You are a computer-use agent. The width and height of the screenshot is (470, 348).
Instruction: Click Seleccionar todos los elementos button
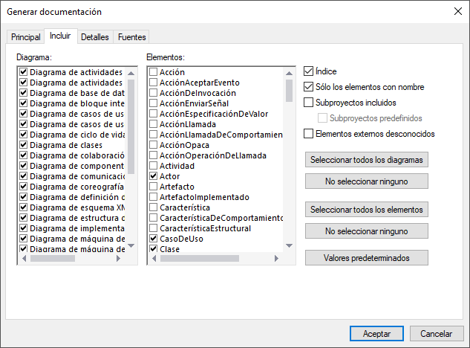coord(367,210)
